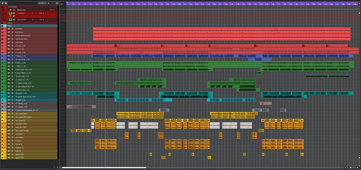The width and height of the screenshot is (361, 170).
Task: Click the Effect folder icon
Action: click(x=2, y=26)
